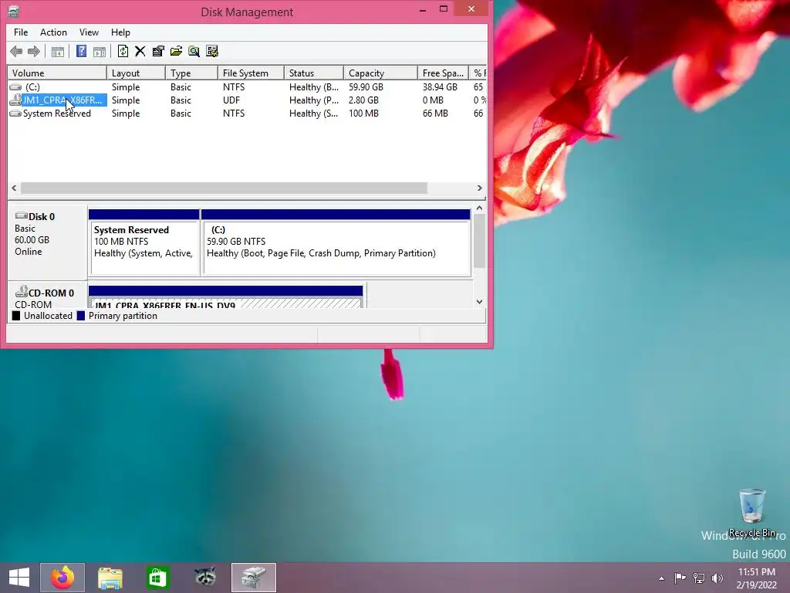Viewport: 790px width, 593px height.
Task: Click the volume speaker tray icon
Action: click(717, 578)
